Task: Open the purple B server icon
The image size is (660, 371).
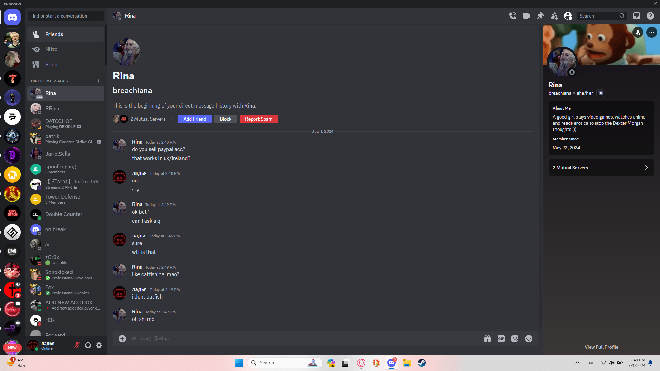Action: tap(12, 155)
